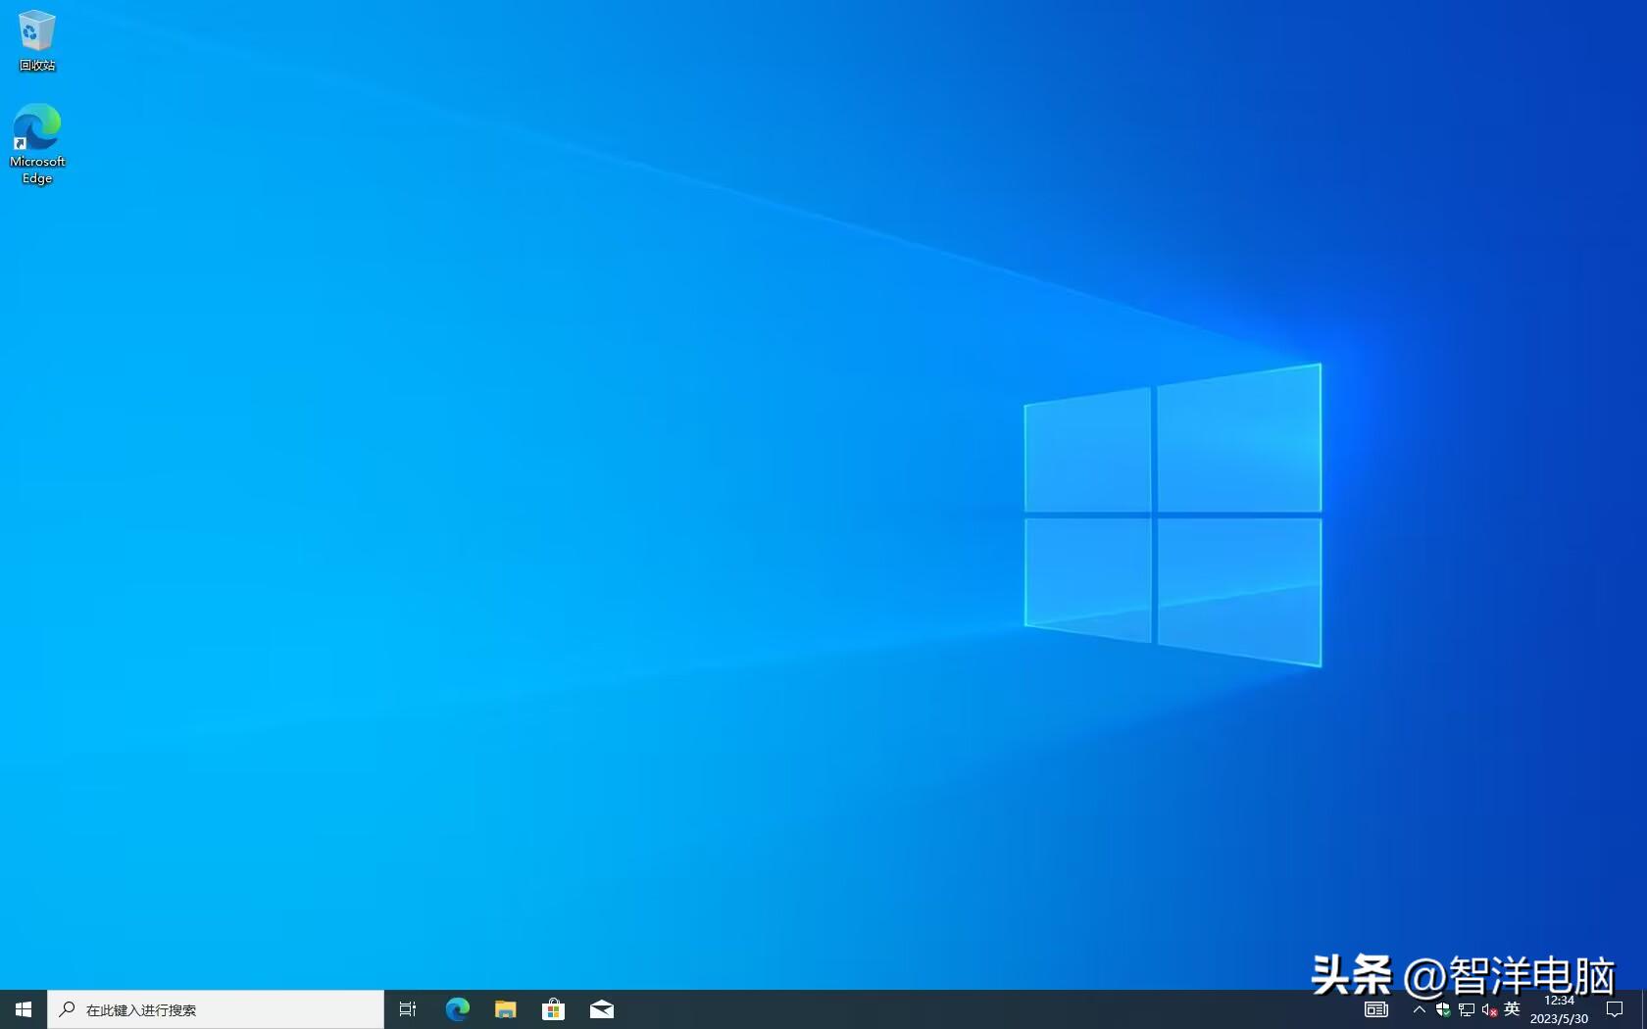
Task: Open File Explorer from the taskbar
Action: [505, 1009]
